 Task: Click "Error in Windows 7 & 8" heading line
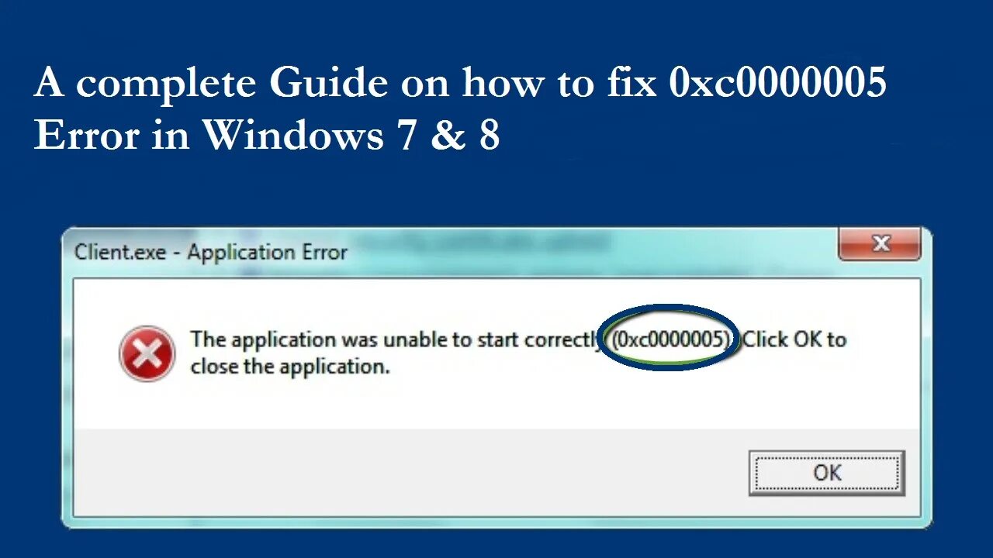[x=267, y=136]
